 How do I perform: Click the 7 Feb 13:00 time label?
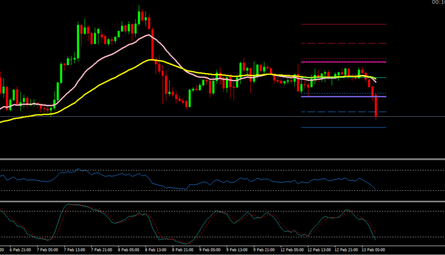tap(76, 250)
